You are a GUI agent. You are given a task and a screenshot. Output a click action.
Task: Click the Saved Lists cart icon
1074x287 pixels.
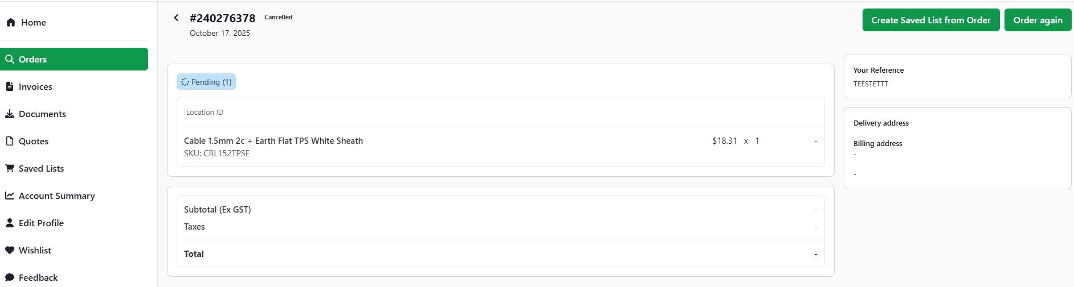coord(10,168)
